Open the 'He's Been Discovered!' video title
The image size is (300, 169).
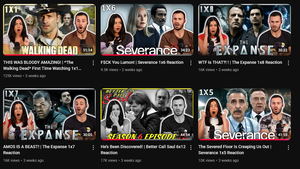point(143,150)
